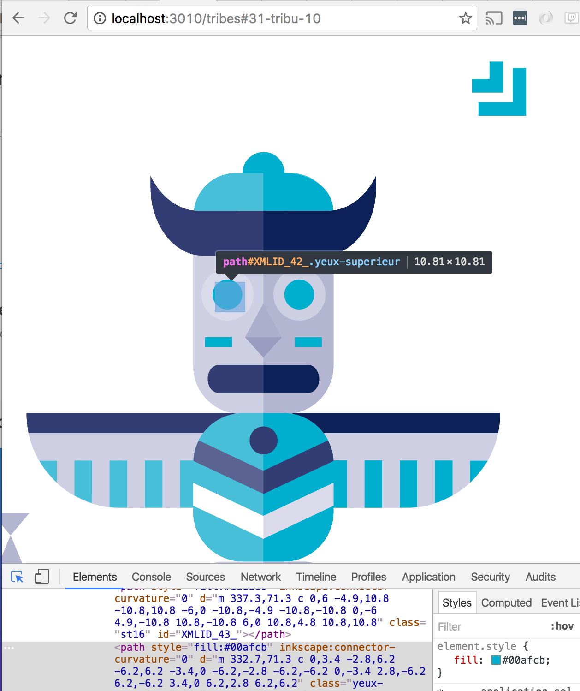Click the dark three-dots extension icon
Screen dimensions: 580x691
coord(520,18)
